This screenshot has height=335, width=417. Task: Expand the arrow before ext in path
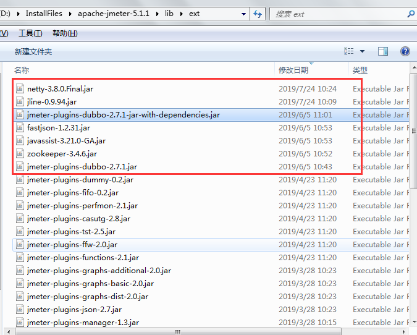click(181, 14)
